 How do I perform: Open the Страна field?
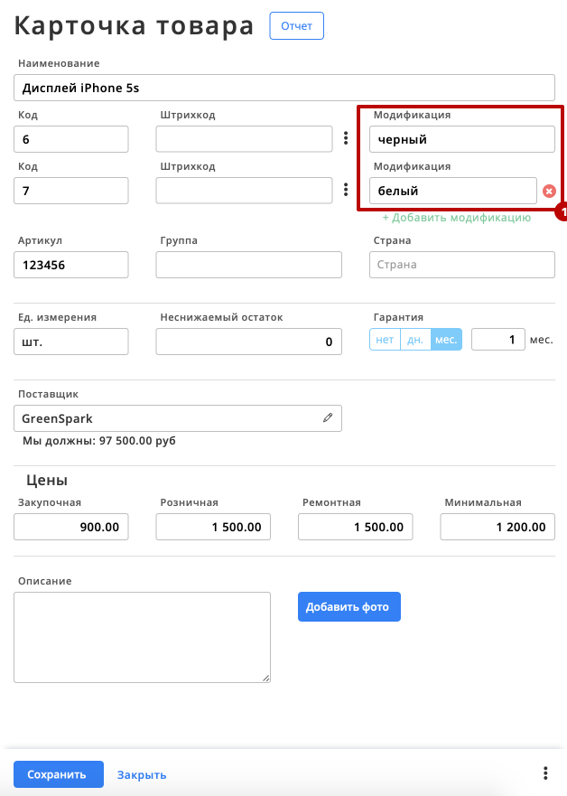click(x=462, y=265)
